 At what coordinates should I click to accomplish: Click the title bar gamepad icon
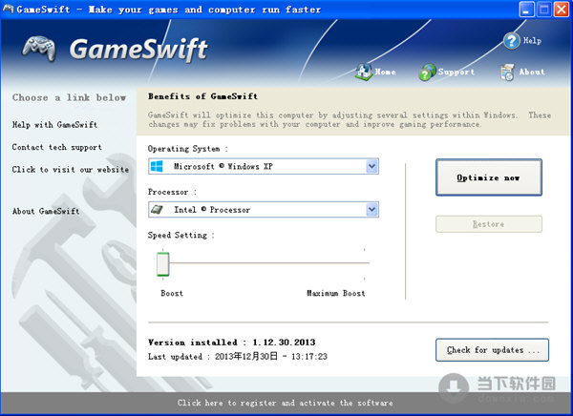click(x=8, y=9)
